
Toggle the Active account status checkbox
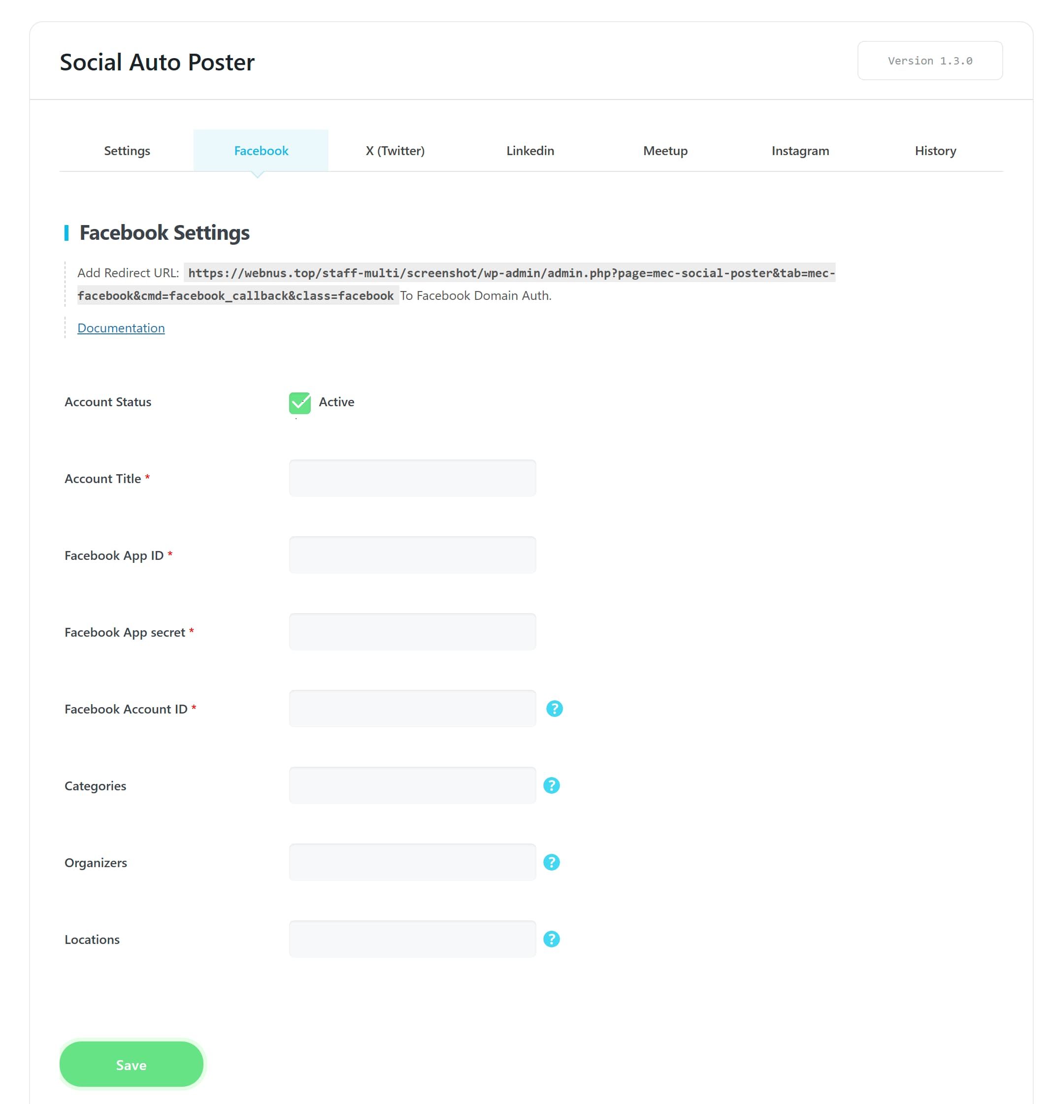299,402
